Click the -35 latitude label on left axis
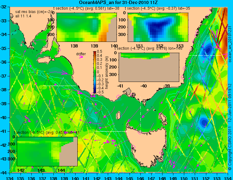This screenshot has width=233, height=180. click(3, 48)
